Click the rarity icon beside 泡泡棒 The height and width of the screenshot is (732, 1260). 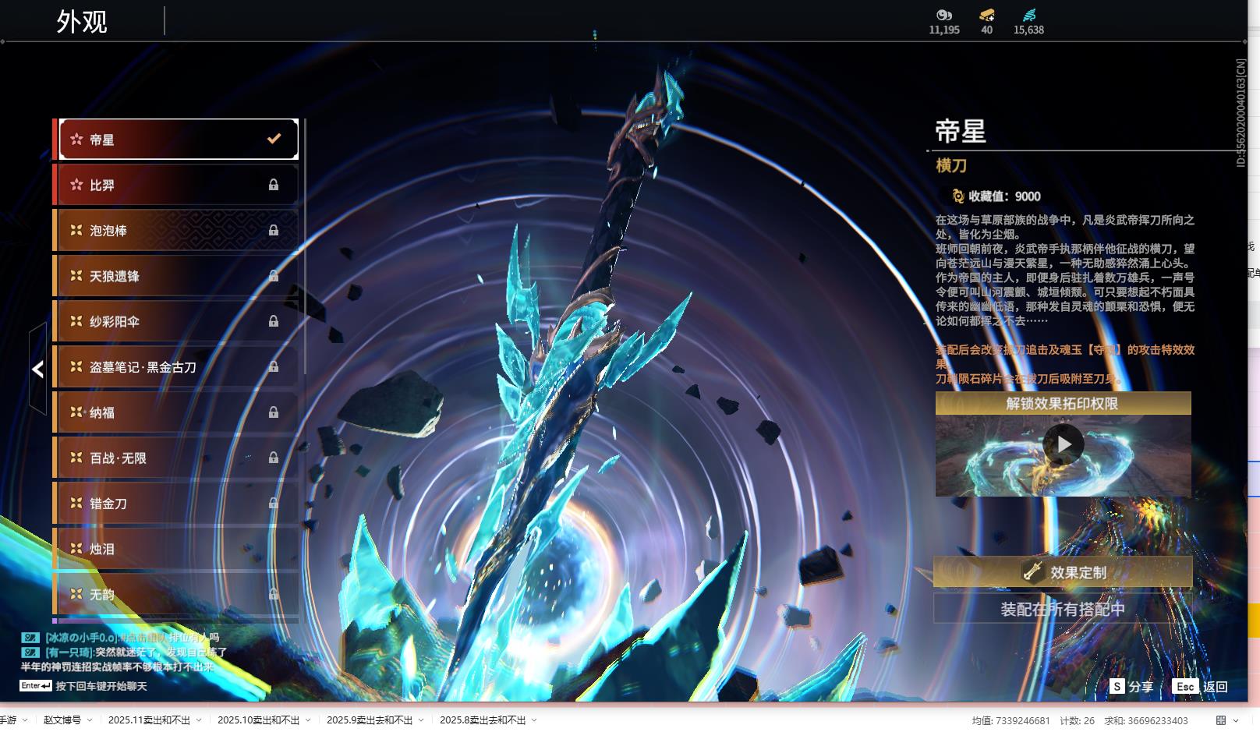click(x=76, y=230)
